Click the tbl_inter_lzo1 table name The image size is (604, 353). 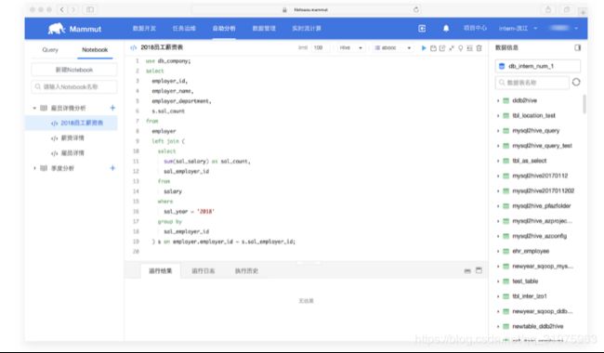click(x=530, y=296)
